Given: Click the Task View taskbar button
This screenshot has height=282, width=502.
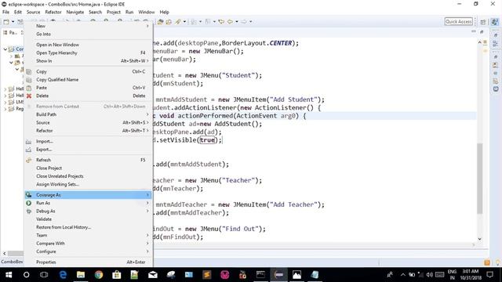Looking at the screenshot, I should click(x=44, y=275).
